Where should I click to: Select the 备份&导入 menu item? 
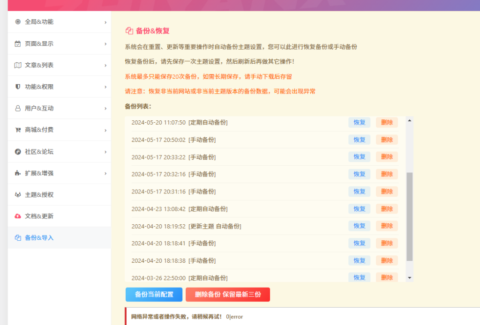pyautogui.click(x=39, y=238)
